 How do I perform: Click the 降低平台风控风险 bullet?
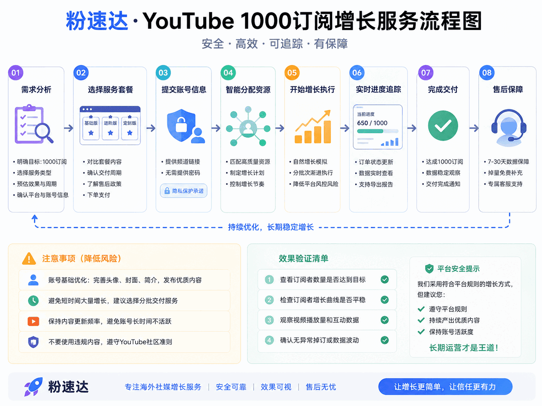(314, 184)
